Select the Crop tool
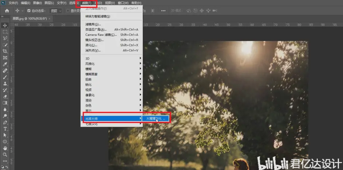 pos(5,51)
